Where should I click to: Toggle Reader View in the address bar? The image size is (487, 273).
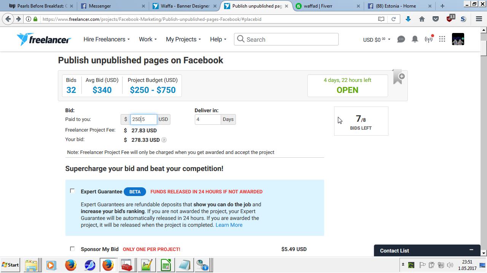[381, 19]
